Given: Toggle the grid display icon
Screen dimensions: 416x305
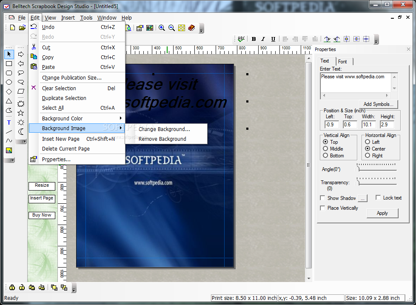Looking at the screenshot, I should [x=182, y=28].
